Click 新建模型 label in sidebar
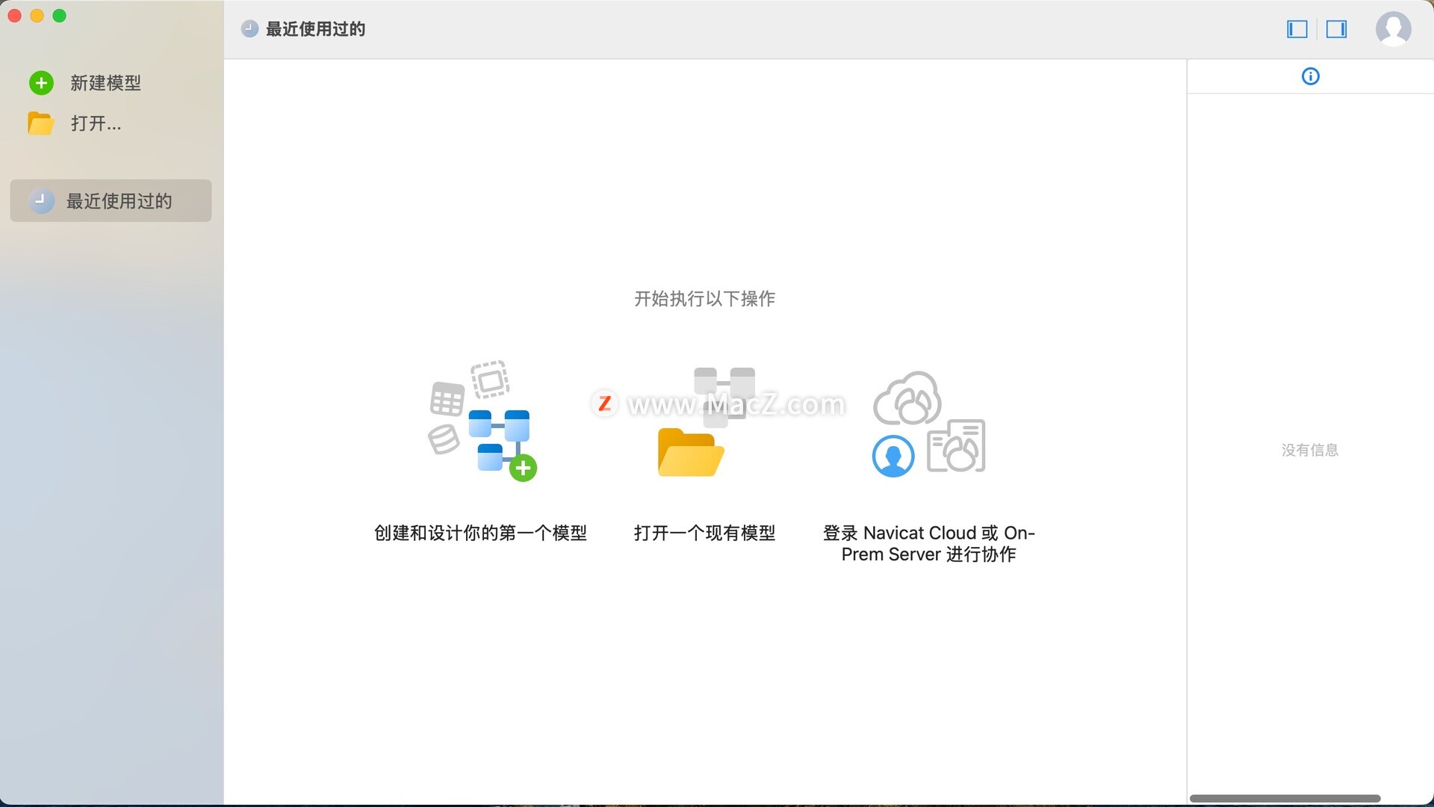This screenshot has width=1434, height=807. [105, 83]
